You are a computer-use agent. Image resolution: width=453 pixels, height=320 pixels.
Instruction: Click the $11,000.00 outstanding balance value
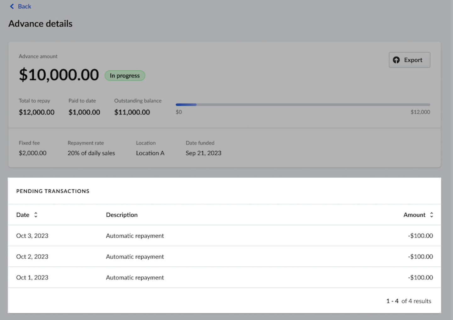pyautogui.click(x=132, y=112)
